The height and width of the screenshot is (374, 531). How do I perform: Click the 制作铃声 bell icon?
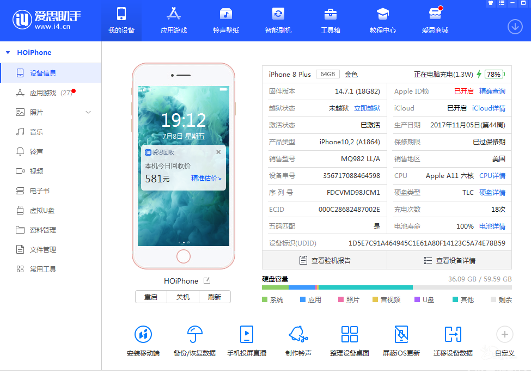coord(298,334)
